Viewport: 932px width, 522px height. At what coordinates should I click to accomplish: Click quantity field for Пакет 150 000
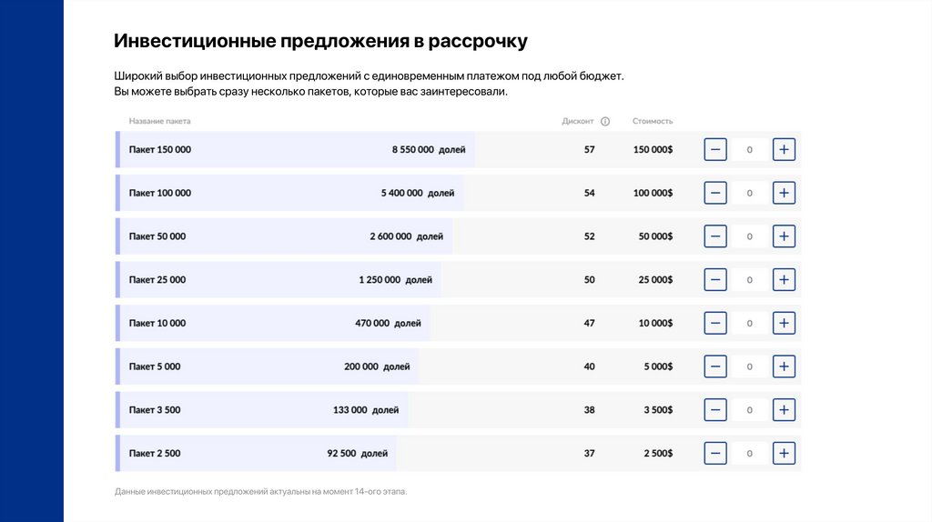749,149
